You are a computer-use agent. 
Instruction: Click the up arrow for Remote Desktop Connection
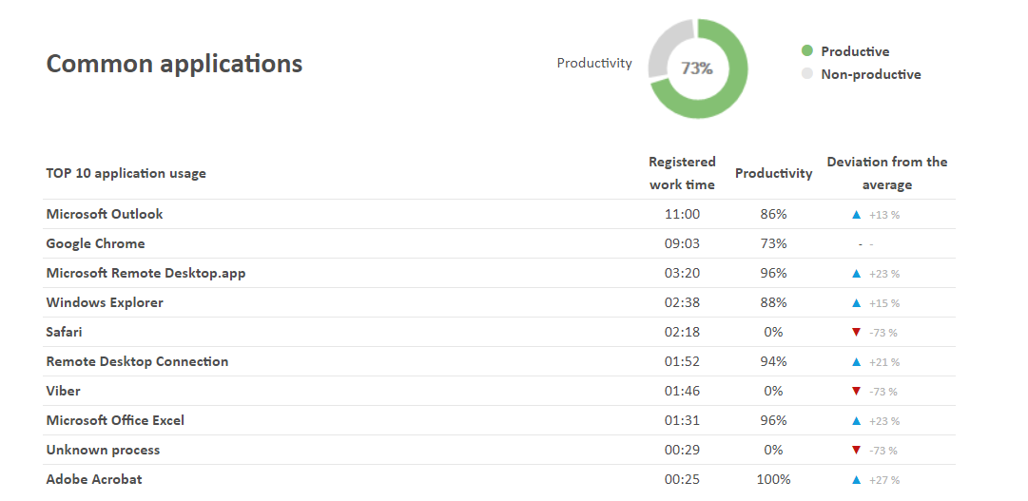click(856, 362)
